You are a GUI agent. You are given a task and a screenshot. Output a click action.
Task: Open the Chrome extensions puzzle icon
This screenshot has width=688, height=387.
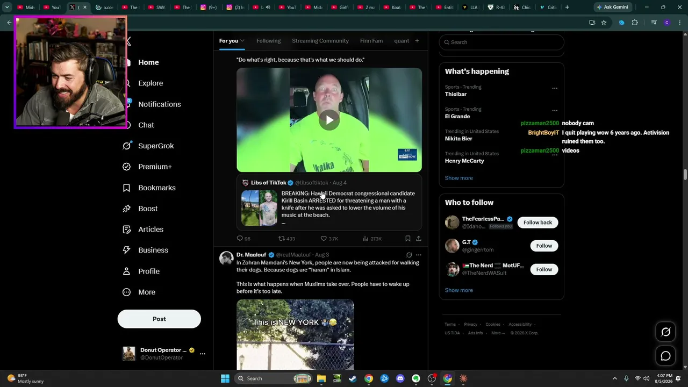[x=635, y=23]
